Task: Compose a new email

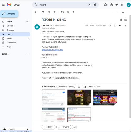Action: tap(9, 14)
